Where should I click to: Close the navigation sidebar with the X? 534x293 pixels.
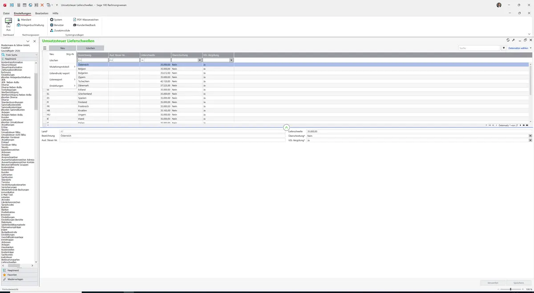tap(35, 41)
